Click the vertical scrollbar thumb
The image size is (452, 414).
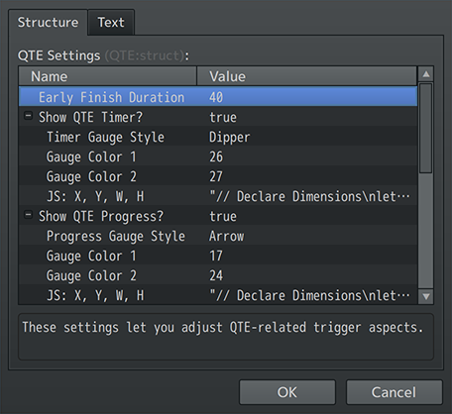(426, 128)
